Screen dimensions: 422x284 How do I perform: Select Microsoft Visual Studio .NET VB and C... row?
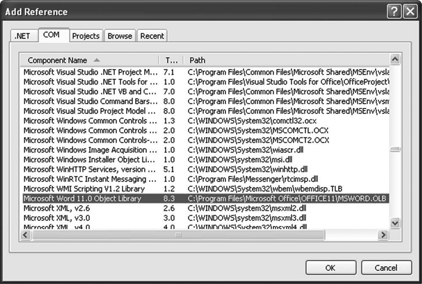click(x=206, y=91)
